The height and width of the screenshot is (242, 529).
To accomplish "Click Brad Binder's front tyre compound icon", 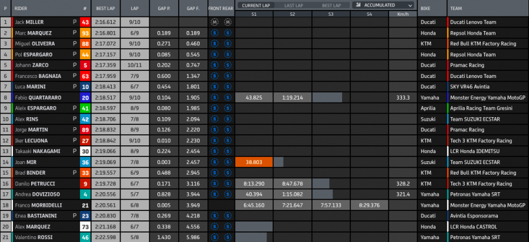I will (215, 172).
